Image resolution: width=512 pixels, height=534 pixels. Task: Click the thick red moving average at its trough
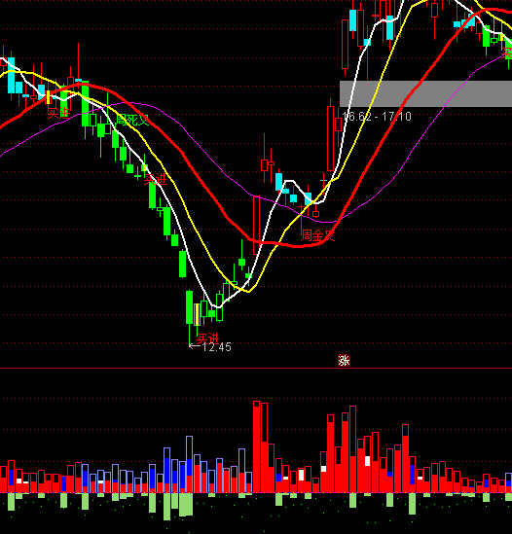[297, 245]
